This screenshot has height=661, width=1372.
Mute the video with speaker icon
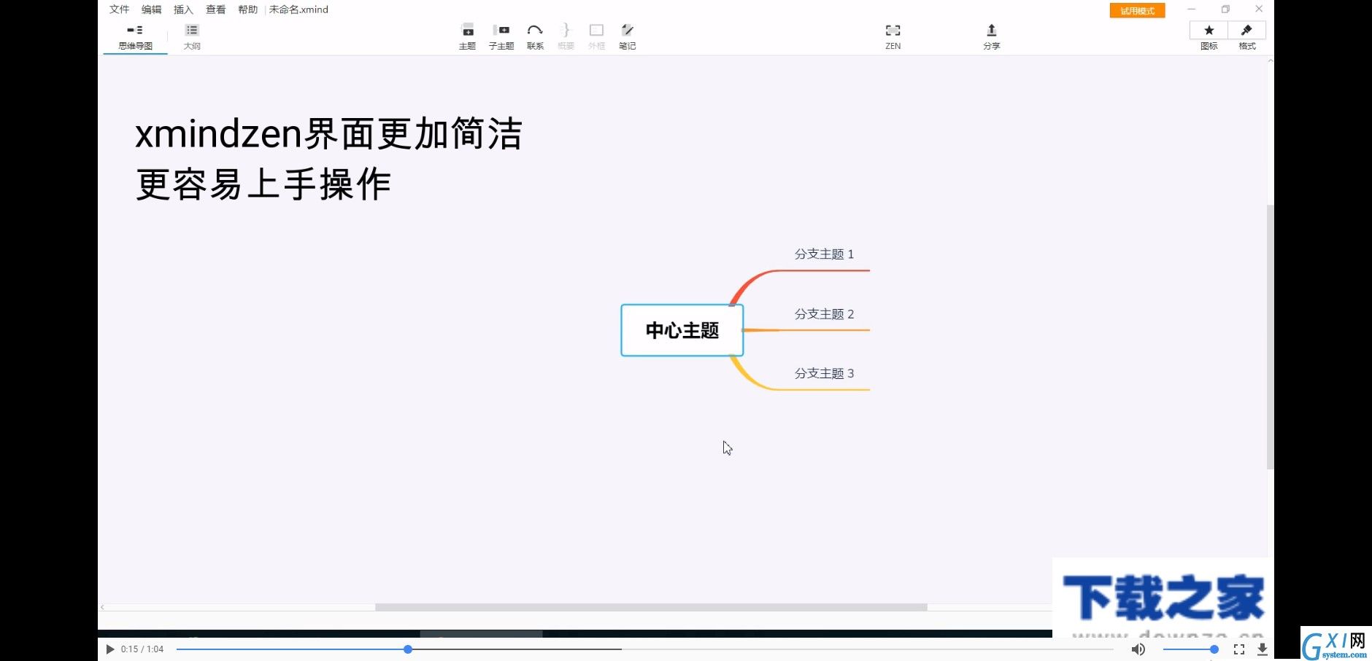click(1138, 649)
